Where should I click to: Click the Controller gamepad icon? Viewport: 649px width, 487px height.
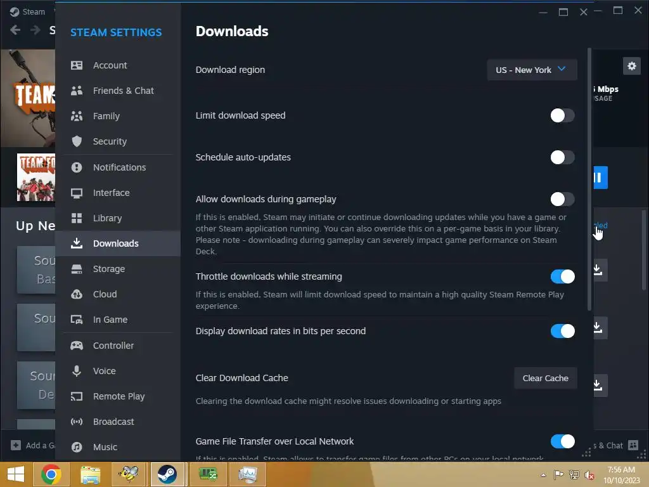tap(77, 346)
